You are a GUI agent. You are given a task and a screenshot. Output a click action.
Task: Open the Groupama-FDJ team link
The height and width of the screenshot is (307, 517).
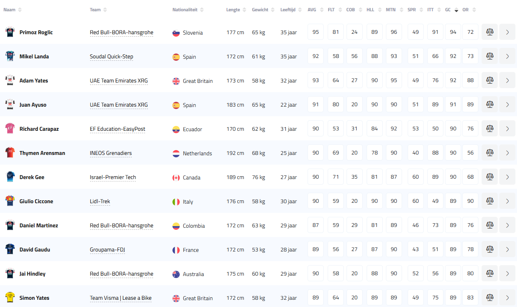107,249
